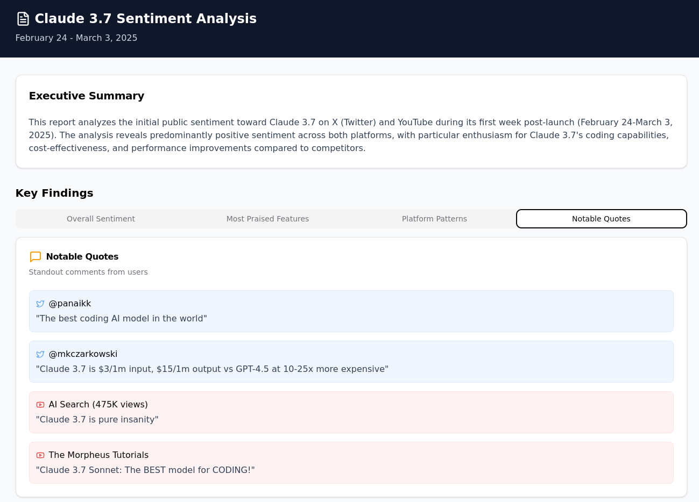Click the Twitter bird icon beside @panaikk
Screen dimensions: 699x502
tap(40, 304)
